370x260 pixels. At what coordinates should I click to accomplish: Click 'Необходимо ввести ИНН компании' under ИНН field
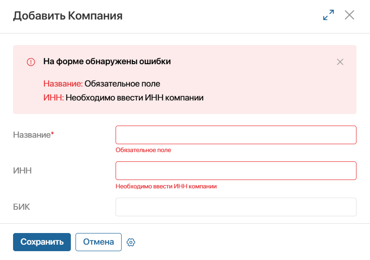click(x=166, y=187)
